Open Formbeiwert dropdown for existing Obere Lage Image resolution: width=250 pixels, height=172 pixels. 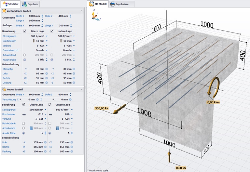47,50
